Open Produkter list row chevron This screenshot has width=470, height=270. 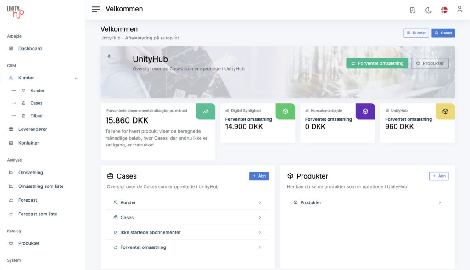439,202
